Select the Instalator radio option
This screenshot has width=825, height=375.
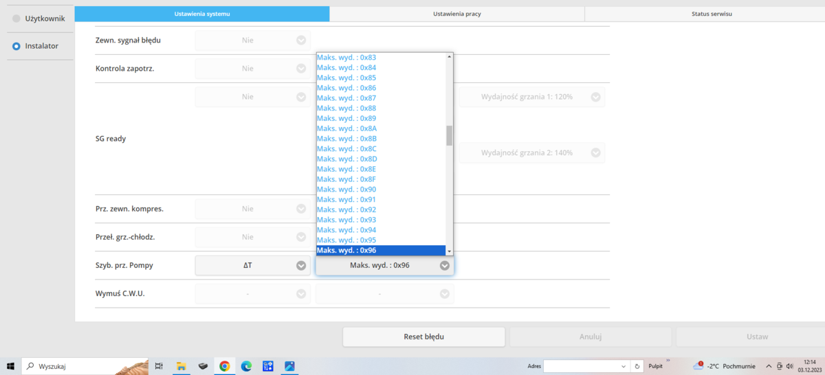16,46
